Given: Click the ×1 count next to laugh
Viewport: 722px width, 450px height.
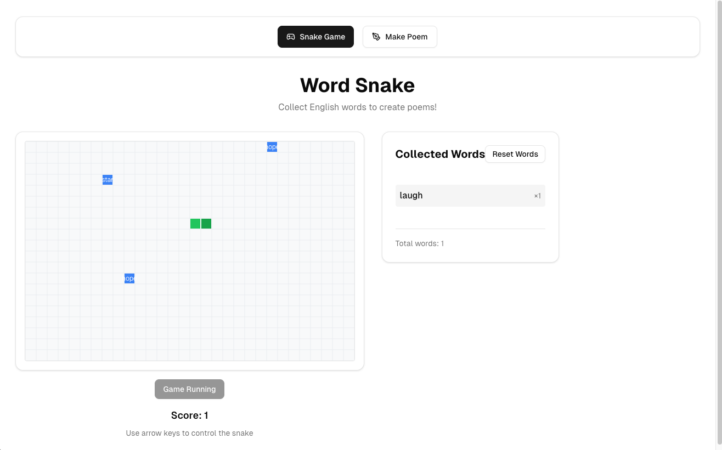Looking at the screenshot, I should point(537,196).
